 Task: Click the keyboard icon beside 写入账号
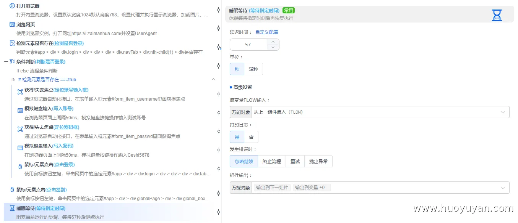click(20, 110)
